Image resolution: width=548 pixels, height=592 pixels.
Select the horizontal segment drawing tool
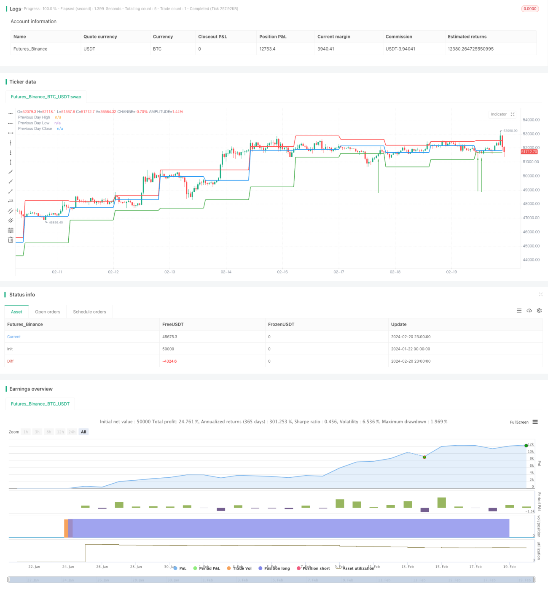[11, 133]
